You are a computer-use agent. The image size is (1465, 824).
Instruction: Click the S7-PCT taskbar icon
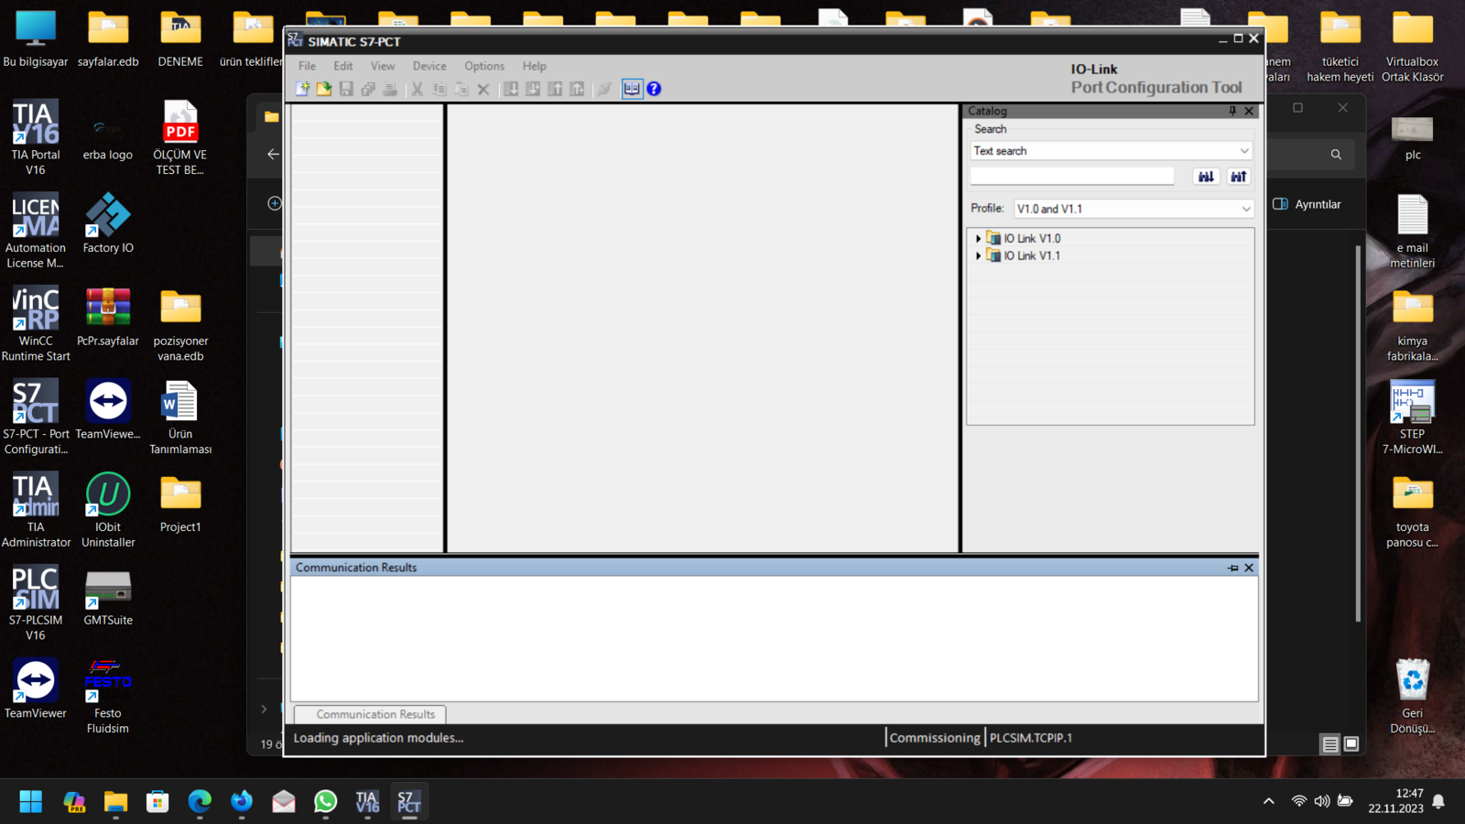tap(409, 802)
